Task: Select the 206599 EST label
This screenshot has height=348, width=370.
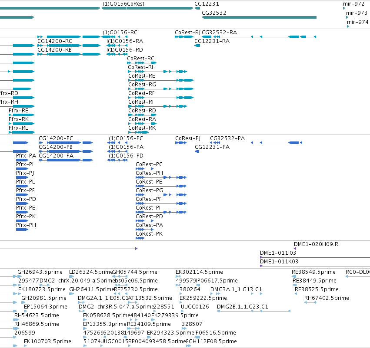Action: pos(25,333)
